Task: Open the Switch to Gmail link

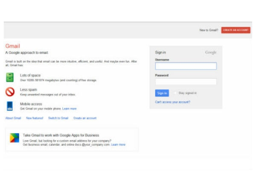Action: coord(58,118)
